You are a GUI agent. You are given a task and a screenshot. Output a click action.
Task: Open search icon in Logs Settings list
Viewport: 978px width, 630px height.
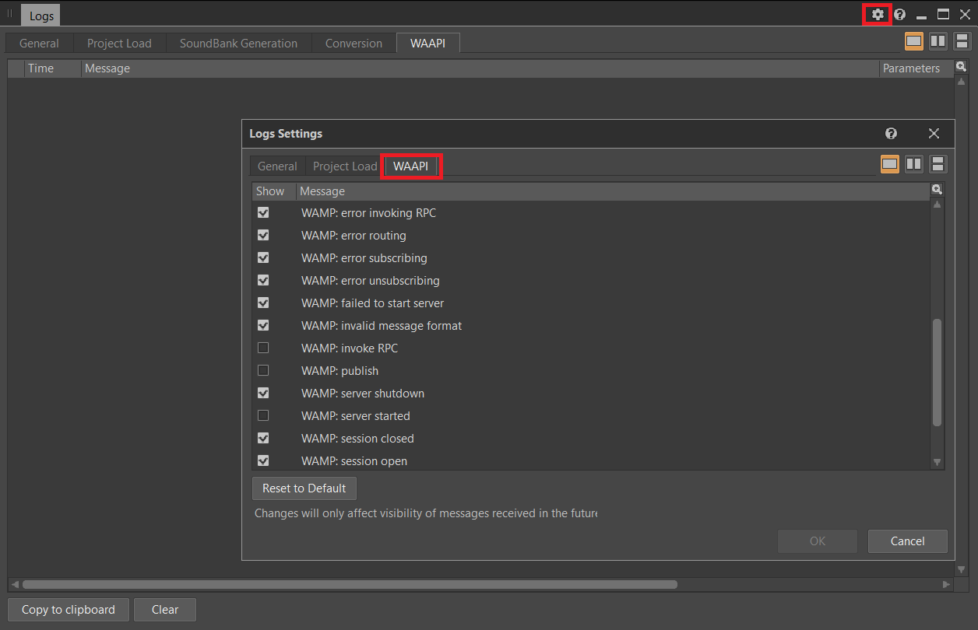click(x=938, y=190)
